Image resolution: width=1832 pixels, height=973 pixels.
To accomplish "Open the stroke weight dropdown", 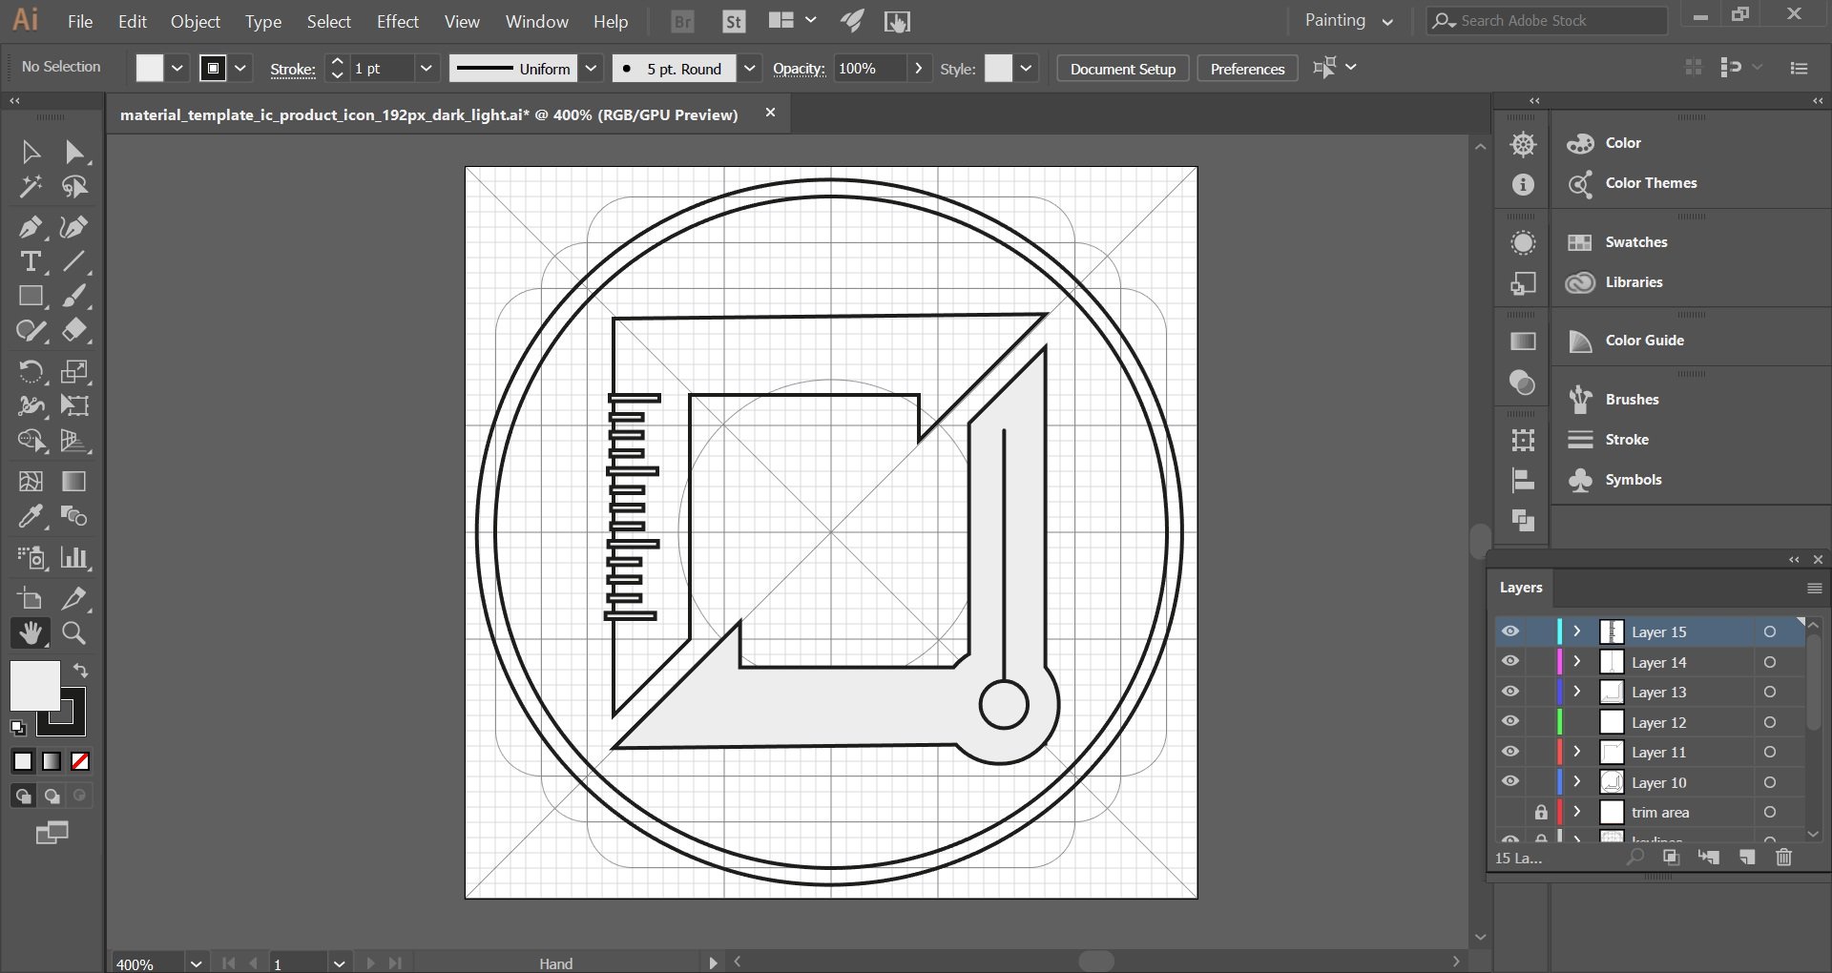I will (427, 69).
